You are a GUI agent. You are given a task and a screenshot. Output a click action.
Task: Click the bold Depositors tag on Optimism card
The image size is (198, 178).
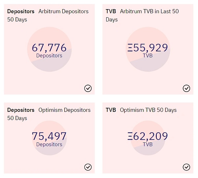click(x=21, y=110)
